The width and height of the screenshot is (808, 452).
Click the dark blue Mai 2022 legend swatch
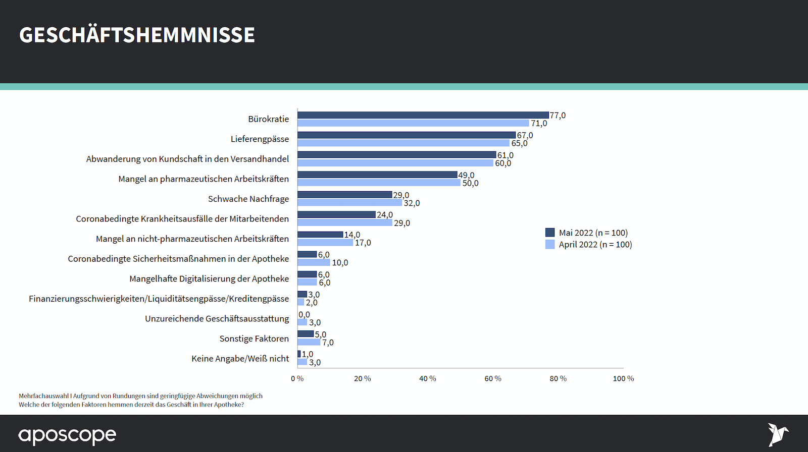click(x=550, y=233)
